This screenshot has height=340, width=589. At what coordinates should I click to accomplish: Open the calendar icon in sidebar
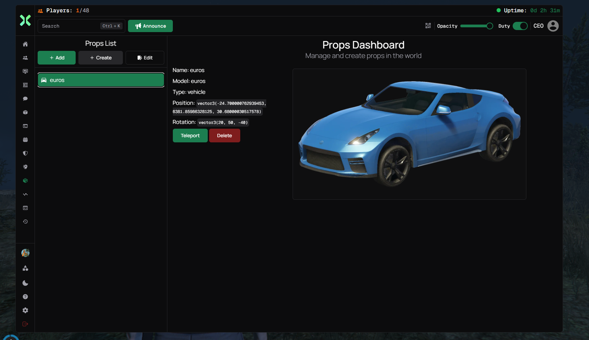(25, 140)
